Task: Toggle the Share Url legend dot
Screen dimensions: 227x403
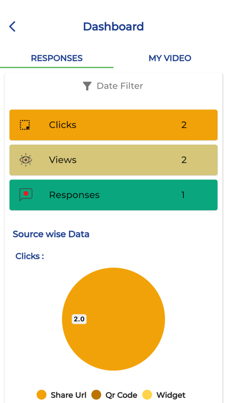Action: coord(41,395)
